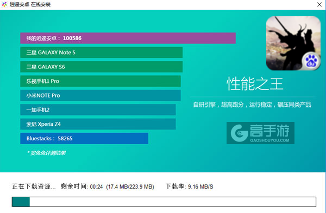326x213 pixels.
Task: Select the Bluestacks: 58265 blue bar
Action: pos(84,138)
